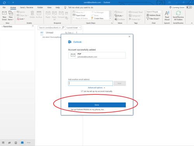Switch to Tasks in navigation bar
Image resolution: width=194 pixels, height=146 pixels.
click(16, 143)
